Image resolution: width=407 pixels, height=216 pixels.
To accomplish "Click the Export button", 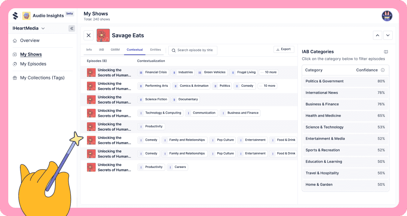I will [x=284, y=49].
